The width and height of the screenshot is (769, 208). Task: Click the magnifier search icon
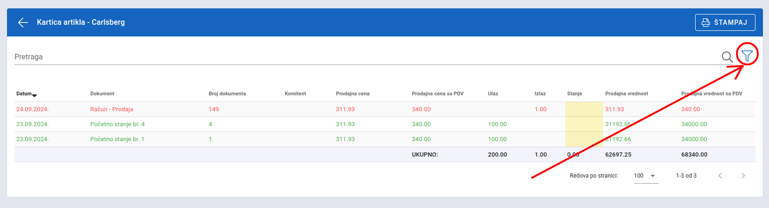coord(727,57)
